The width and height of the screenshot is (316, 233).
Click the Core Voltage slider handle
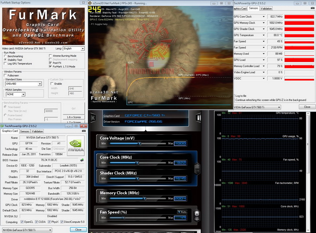[x=140, y=143]
